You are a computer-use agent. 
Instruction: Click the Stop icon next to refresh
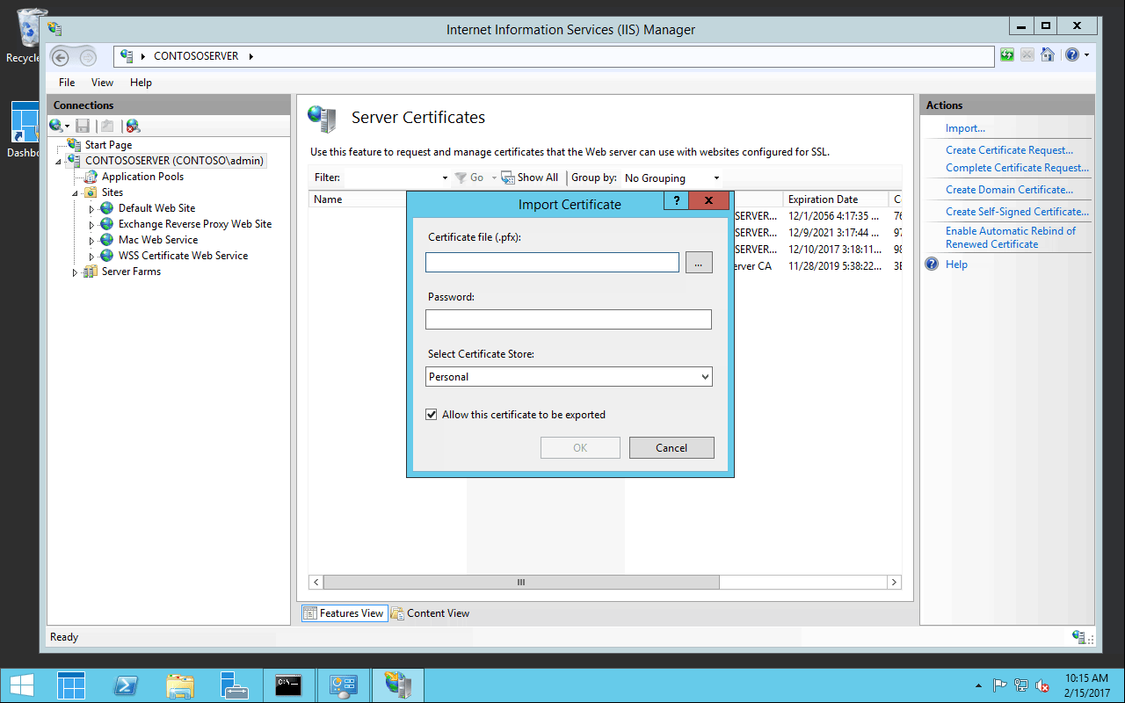click(1027, 55)
